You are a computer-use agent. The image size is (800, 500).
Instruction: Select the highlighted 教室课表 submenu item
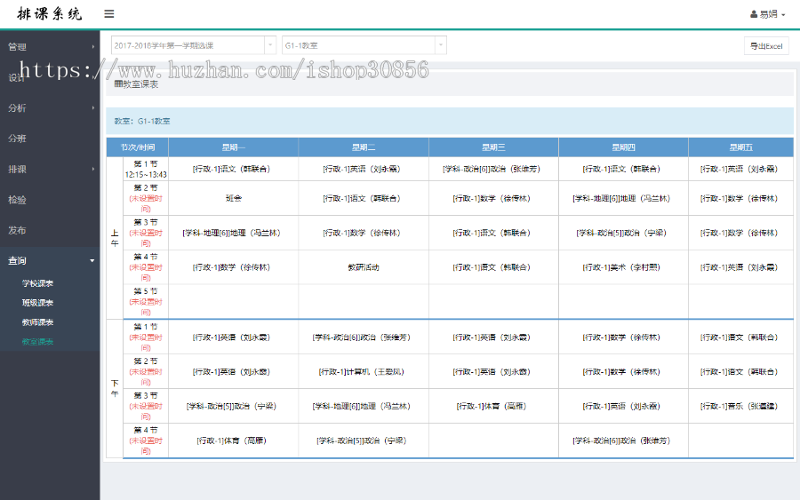click(x=37, y=342)
